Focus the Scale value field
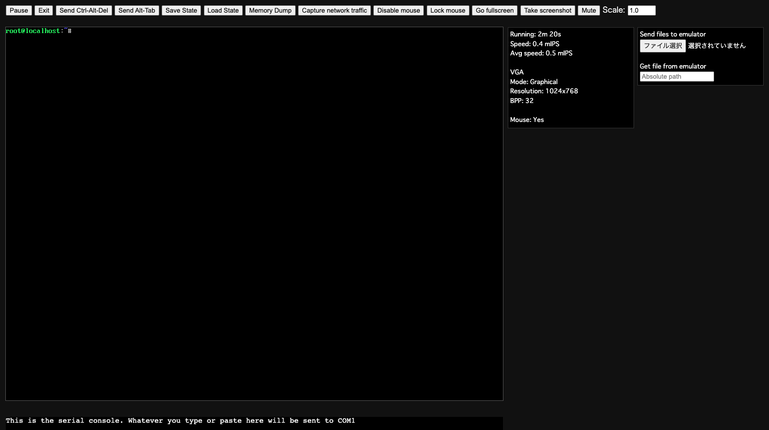 point(641,10)
